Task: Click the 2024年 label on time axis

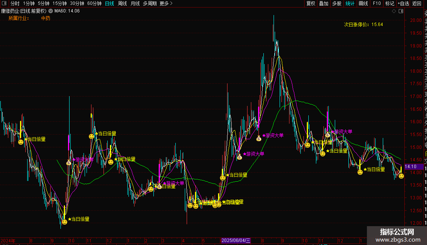Action: pyautogui.click(x=8, y=240)
